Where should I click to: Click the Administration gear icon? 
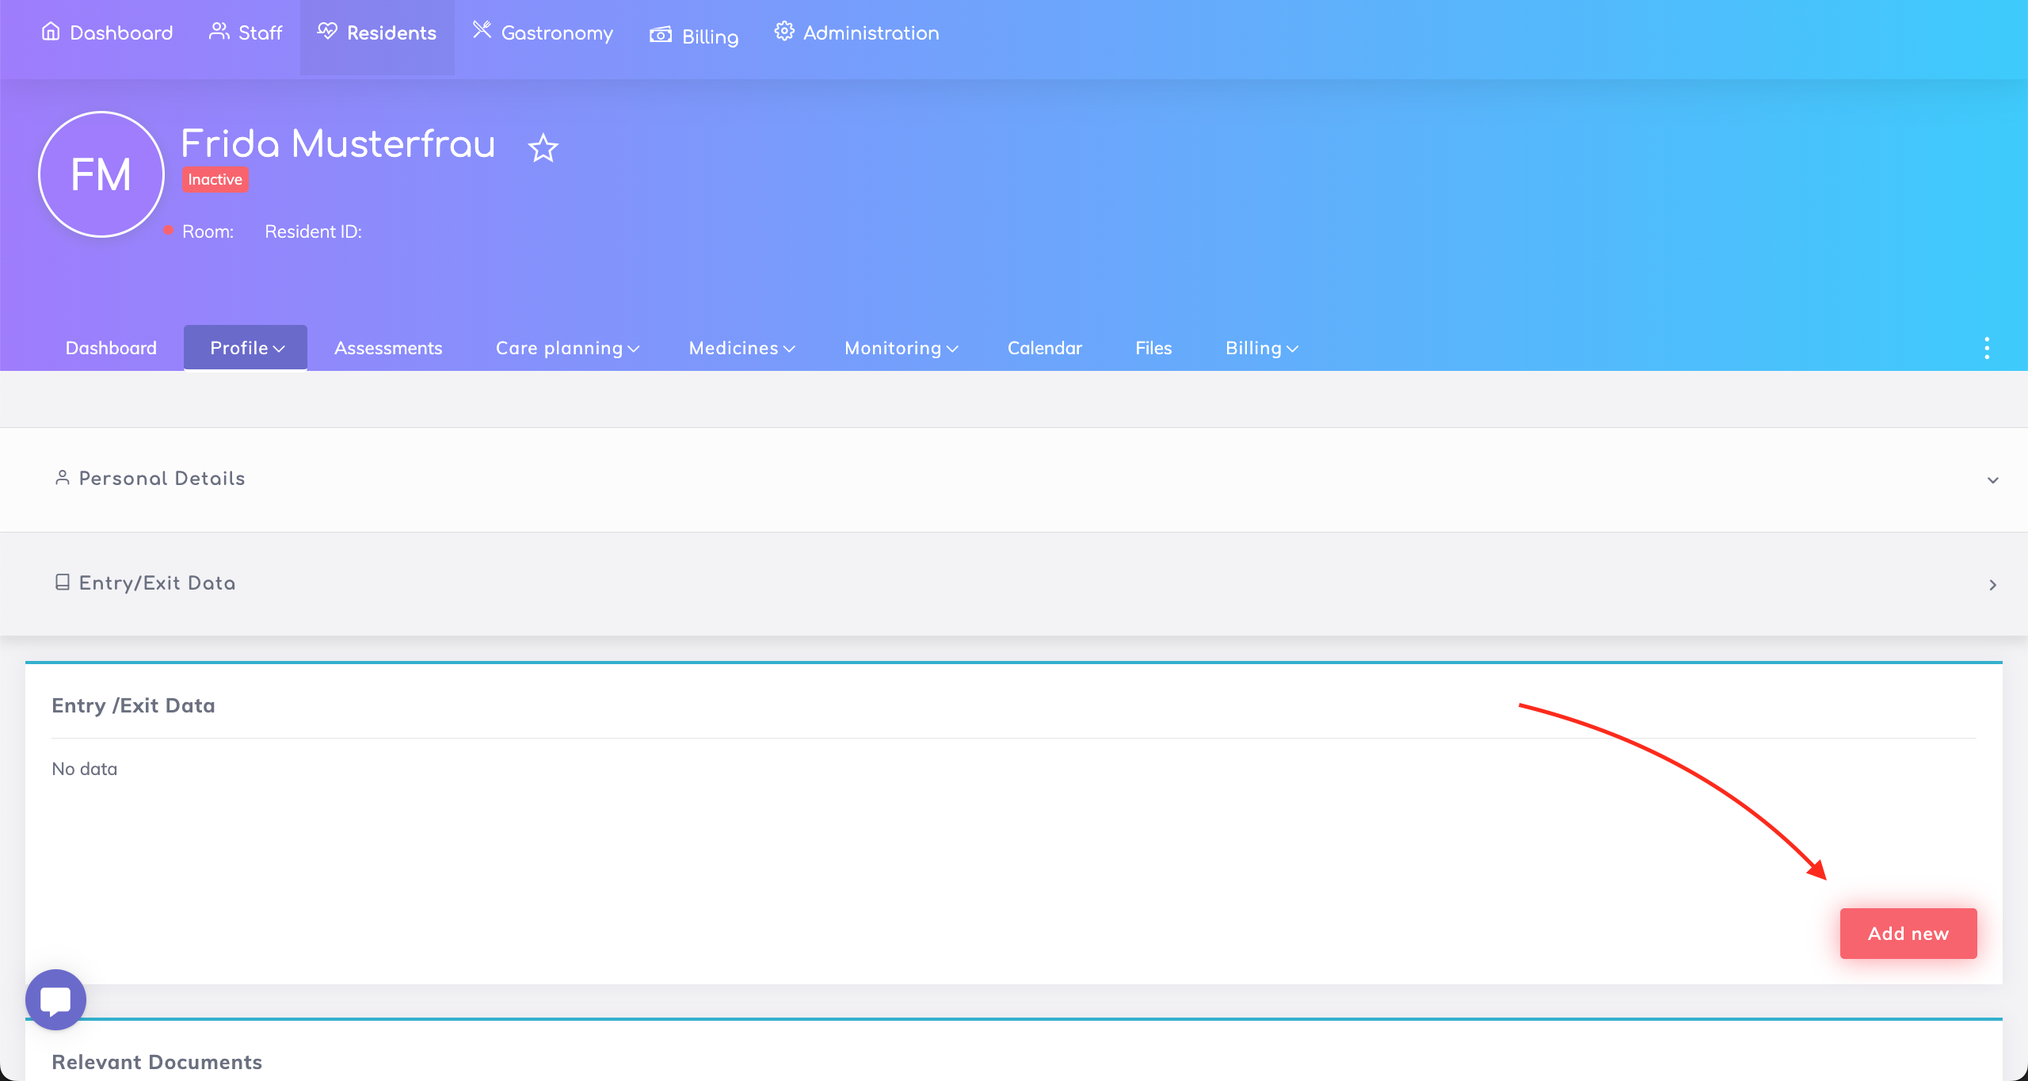[784, 32]
